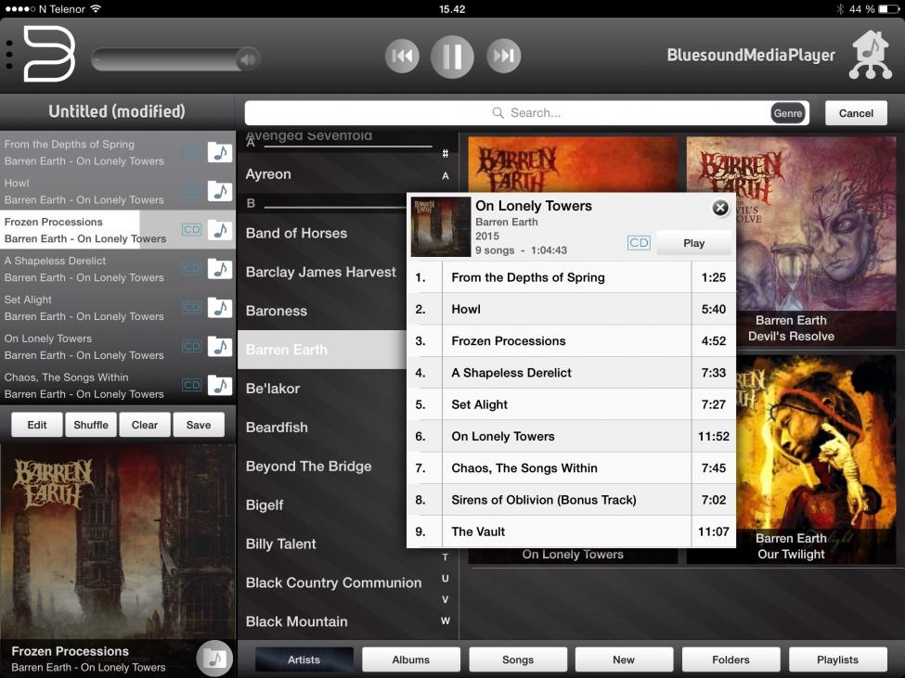905x678 pixels.
Task: Tap music note icon for A Shapeless Derelict
Action: [x=220, y=269]
